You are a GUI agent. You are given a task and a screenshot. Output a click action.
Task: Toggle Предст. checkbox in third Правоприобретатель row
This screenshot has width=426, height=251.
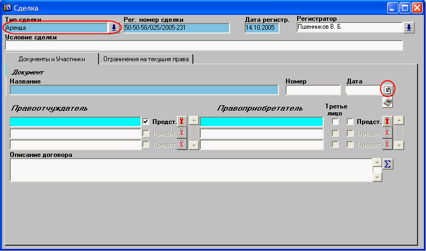point(350,145)
